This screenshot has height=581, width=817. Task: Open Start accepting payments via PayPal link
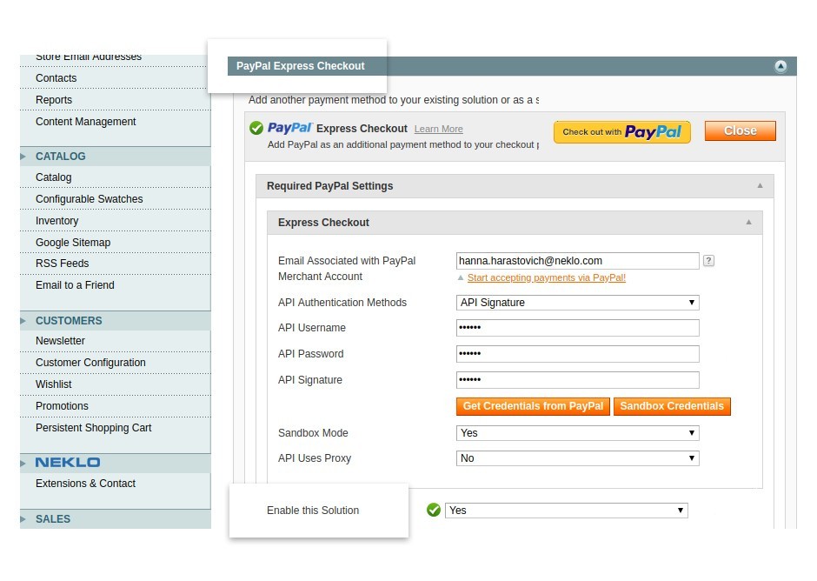(x=546, y=278)
